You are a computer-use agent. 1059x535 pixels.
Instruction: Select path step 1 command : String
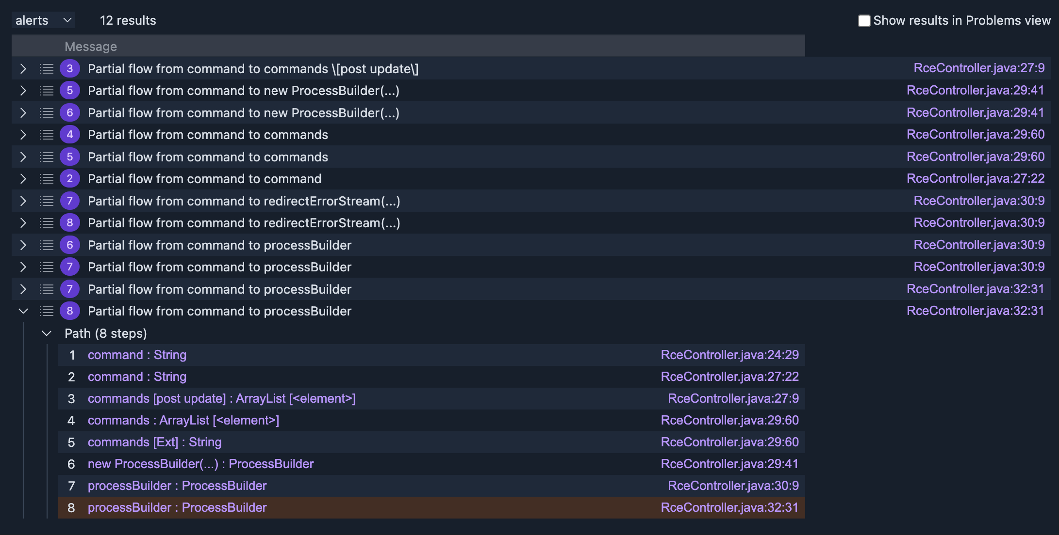click(137, 355)
